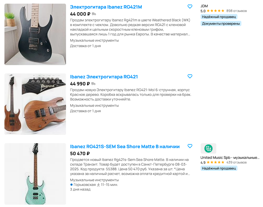
Task: Open United Music Spb seller logo
Action: [x=208, y=148]
